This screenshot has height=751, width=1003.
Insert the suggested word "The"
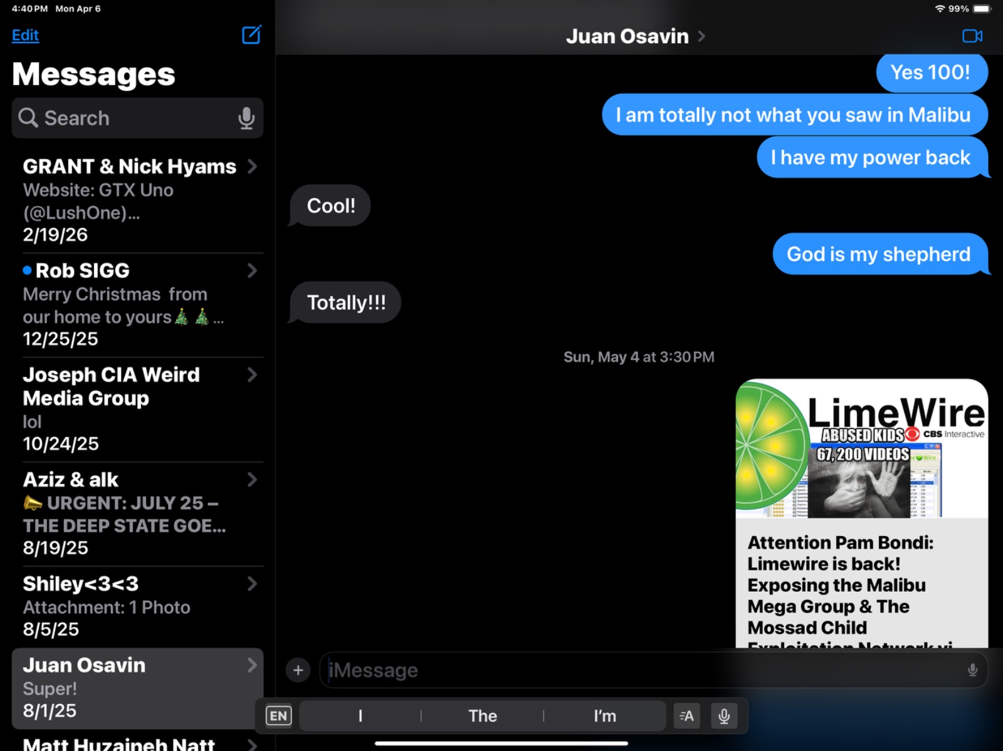click(482, 716)
